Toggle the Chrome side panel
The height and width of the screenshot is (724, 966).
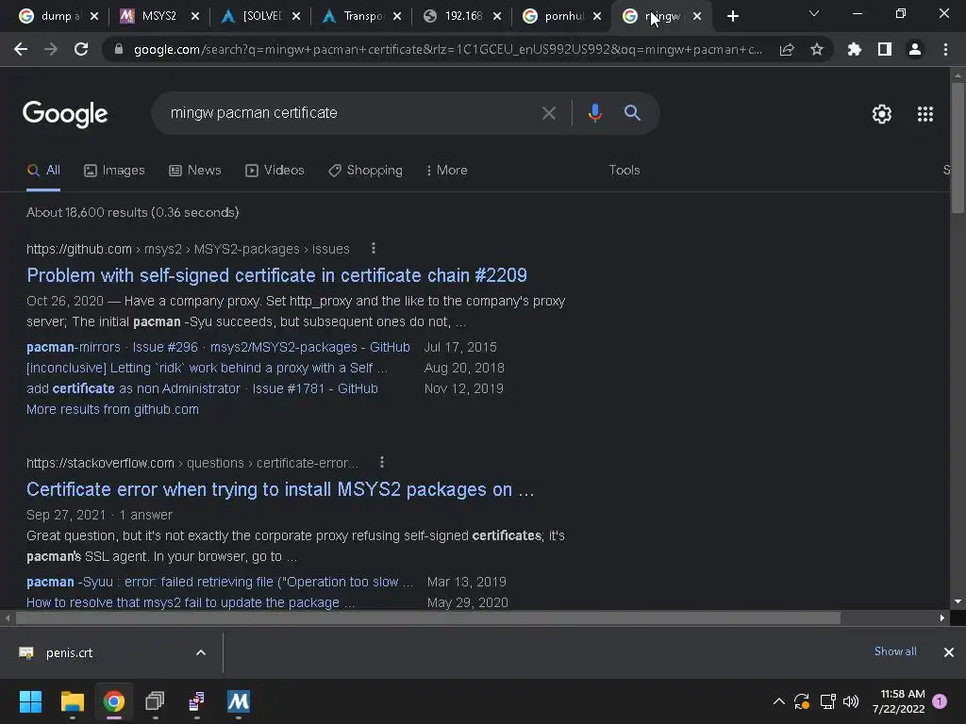tap(885, 49)
